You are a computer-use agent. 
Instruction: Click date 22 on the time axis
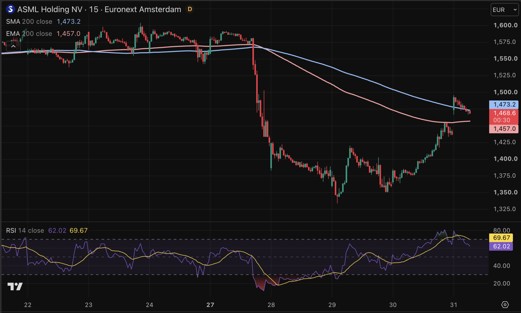(28, 305)
